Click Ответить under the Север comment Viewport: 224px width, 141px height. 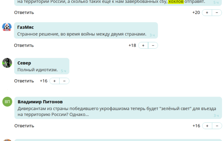[x=24, y=81]
